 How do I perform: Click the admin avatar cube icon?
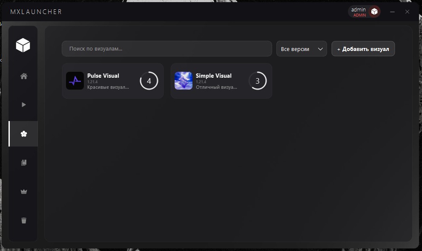374,12
